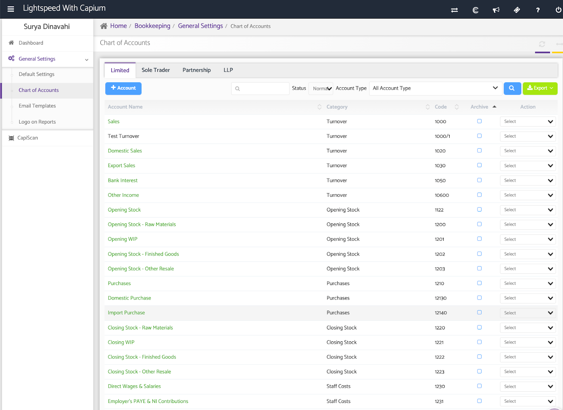Open the Export Sales account link

click(121, 165)
